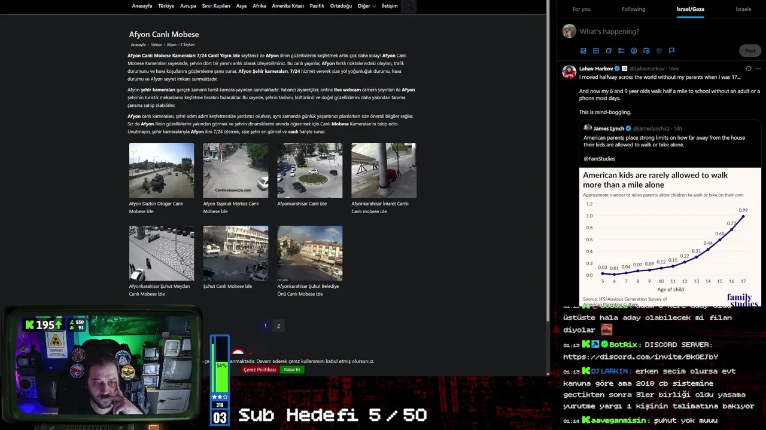The height and width of the screenshot is (430, 766).
Task: Accept cookies with the Kabul Et button
Action: pyautogui.click(x=292, y=370)
